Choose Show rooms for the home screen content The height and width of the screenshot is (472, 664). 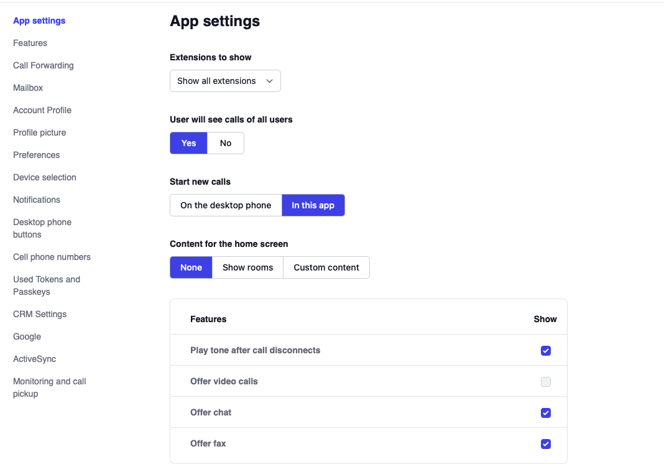coord(247,267)
